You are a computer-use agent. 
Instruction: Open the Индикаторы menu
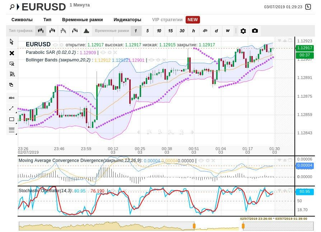tap(127, 20)
